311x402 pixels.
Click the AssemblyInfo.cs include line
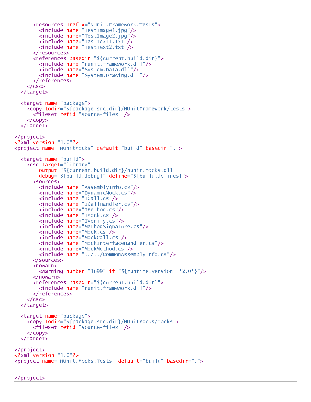[89, 187]
